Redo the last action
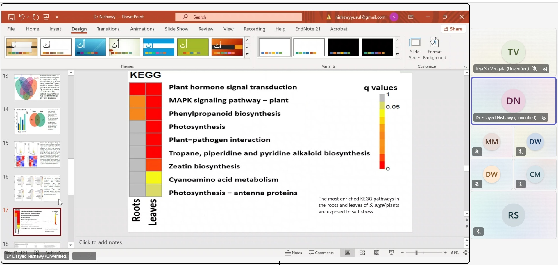558x265 pixels. tap(36, 17)
